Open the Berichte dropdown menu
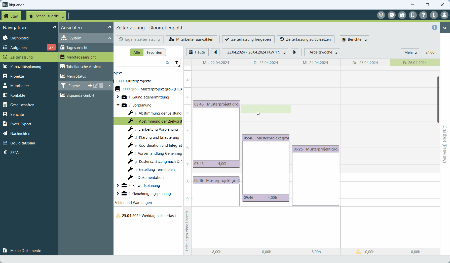 (x=354, y=39)
